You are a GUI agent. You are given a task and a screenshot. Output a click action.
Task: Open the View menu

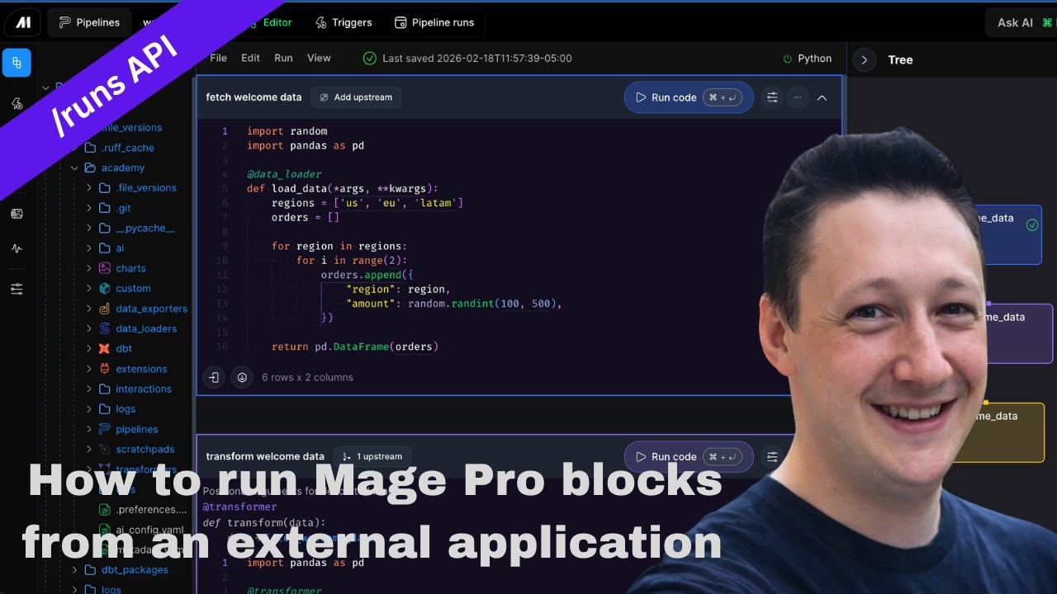(319, 58)
